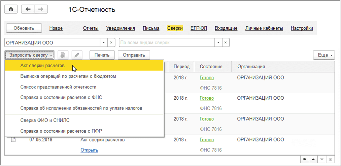This screenshot has height=166, width=341.
Task: Select Справка об исполнении обязанностей по уплате налогов
Action: pyautogui.click(x=84, y=108)
